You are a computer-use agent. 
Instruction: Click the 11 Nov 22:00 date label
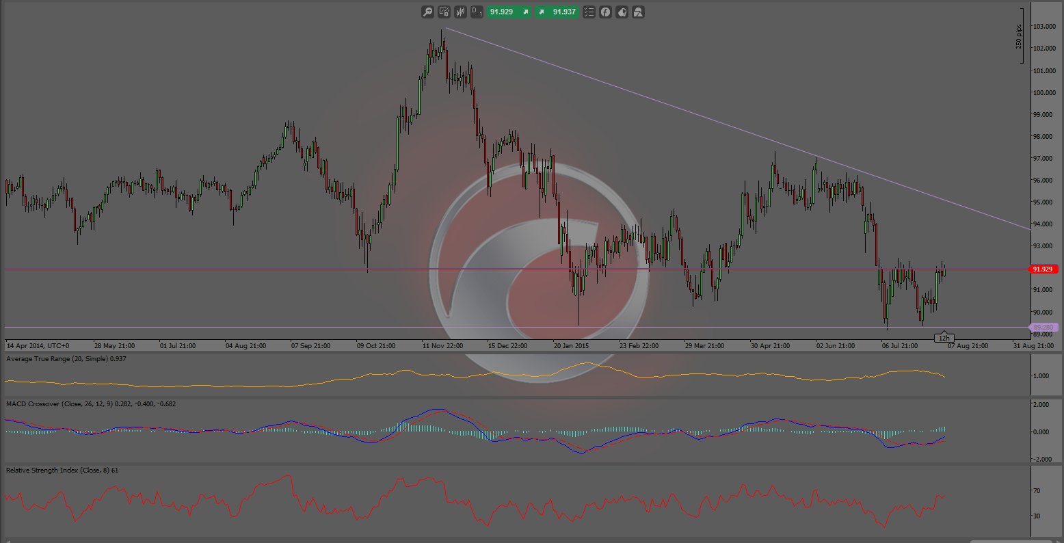(x=442, y=346)
